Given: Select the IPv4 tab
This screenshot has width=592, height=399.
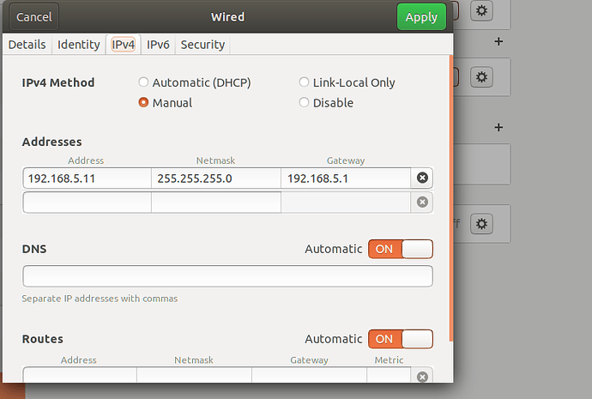Looking at the screenshot, I should 123,45.
